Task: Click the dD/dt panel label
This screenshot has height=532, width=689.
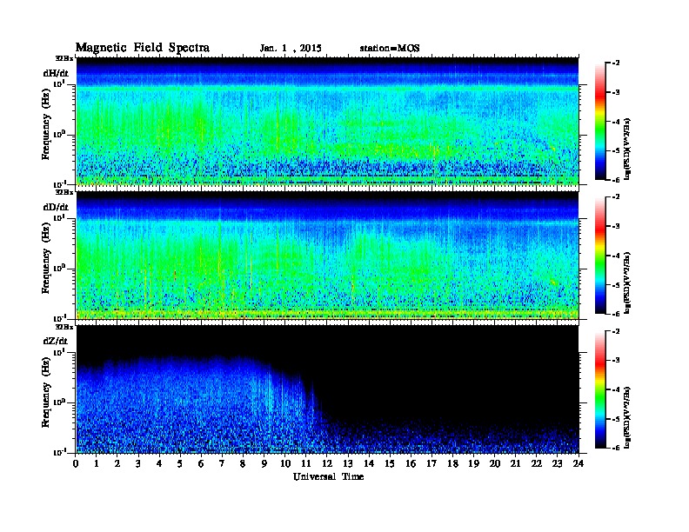Action: pos(56,207)
